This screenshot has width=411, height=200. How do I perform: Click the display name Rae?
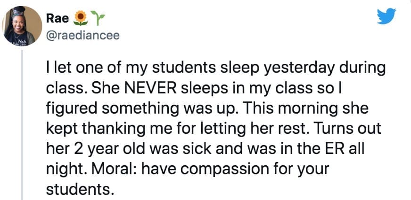57,18
